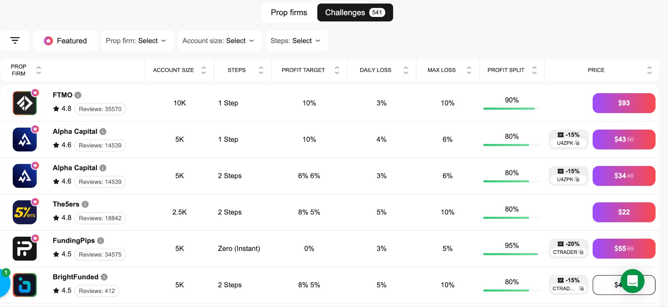Open BrightFunded reviews: 412

click(97, 291)
